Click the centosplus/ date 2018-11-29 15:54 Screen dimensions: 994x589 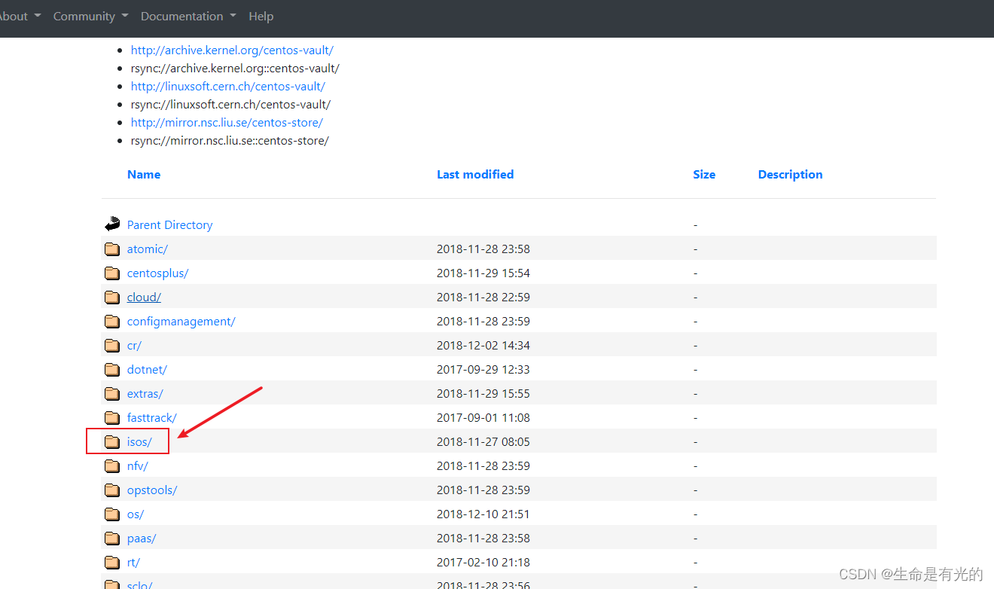[x=483, y=273]
